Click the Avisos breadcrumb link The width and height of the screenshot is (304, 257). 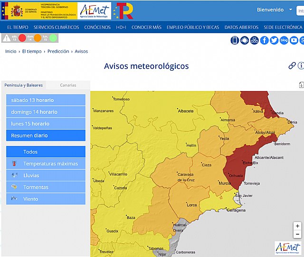pyautogui.click(x=81, y=51)
